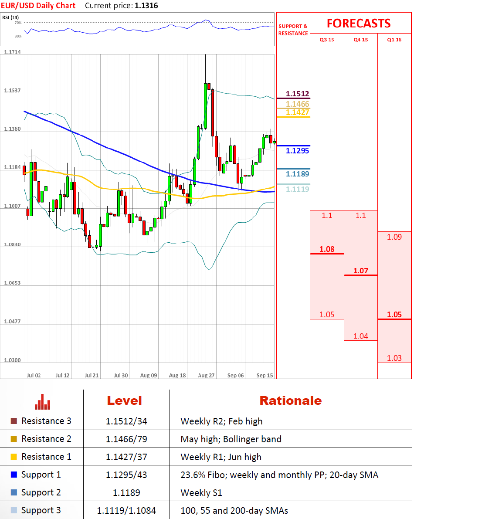Click the red bar chart icon
Viewport: 502px width, 519px height.
pos(43,402)
